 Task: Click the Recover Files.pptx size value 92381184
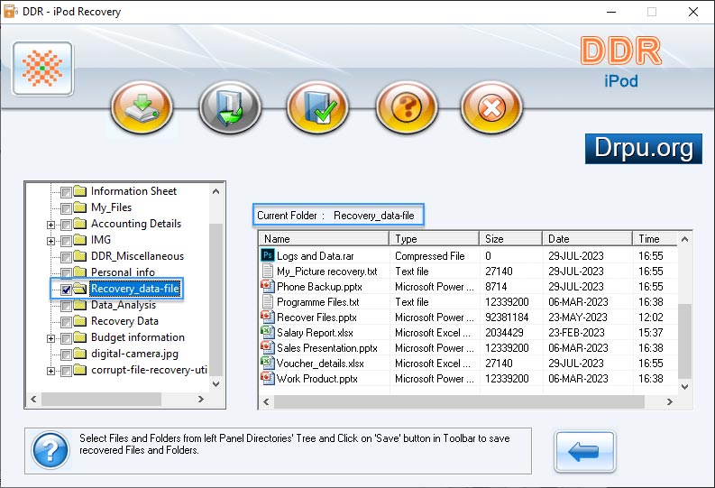(507, 317)
